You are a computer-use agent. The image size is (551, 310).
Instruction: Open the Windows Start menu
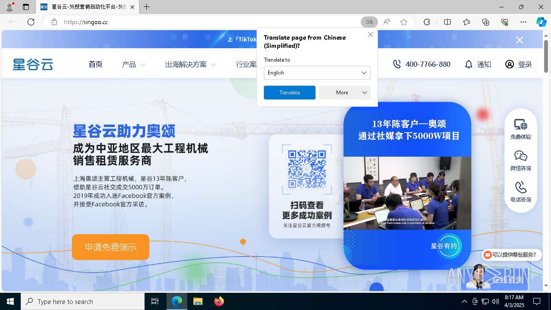pos(10,301)
